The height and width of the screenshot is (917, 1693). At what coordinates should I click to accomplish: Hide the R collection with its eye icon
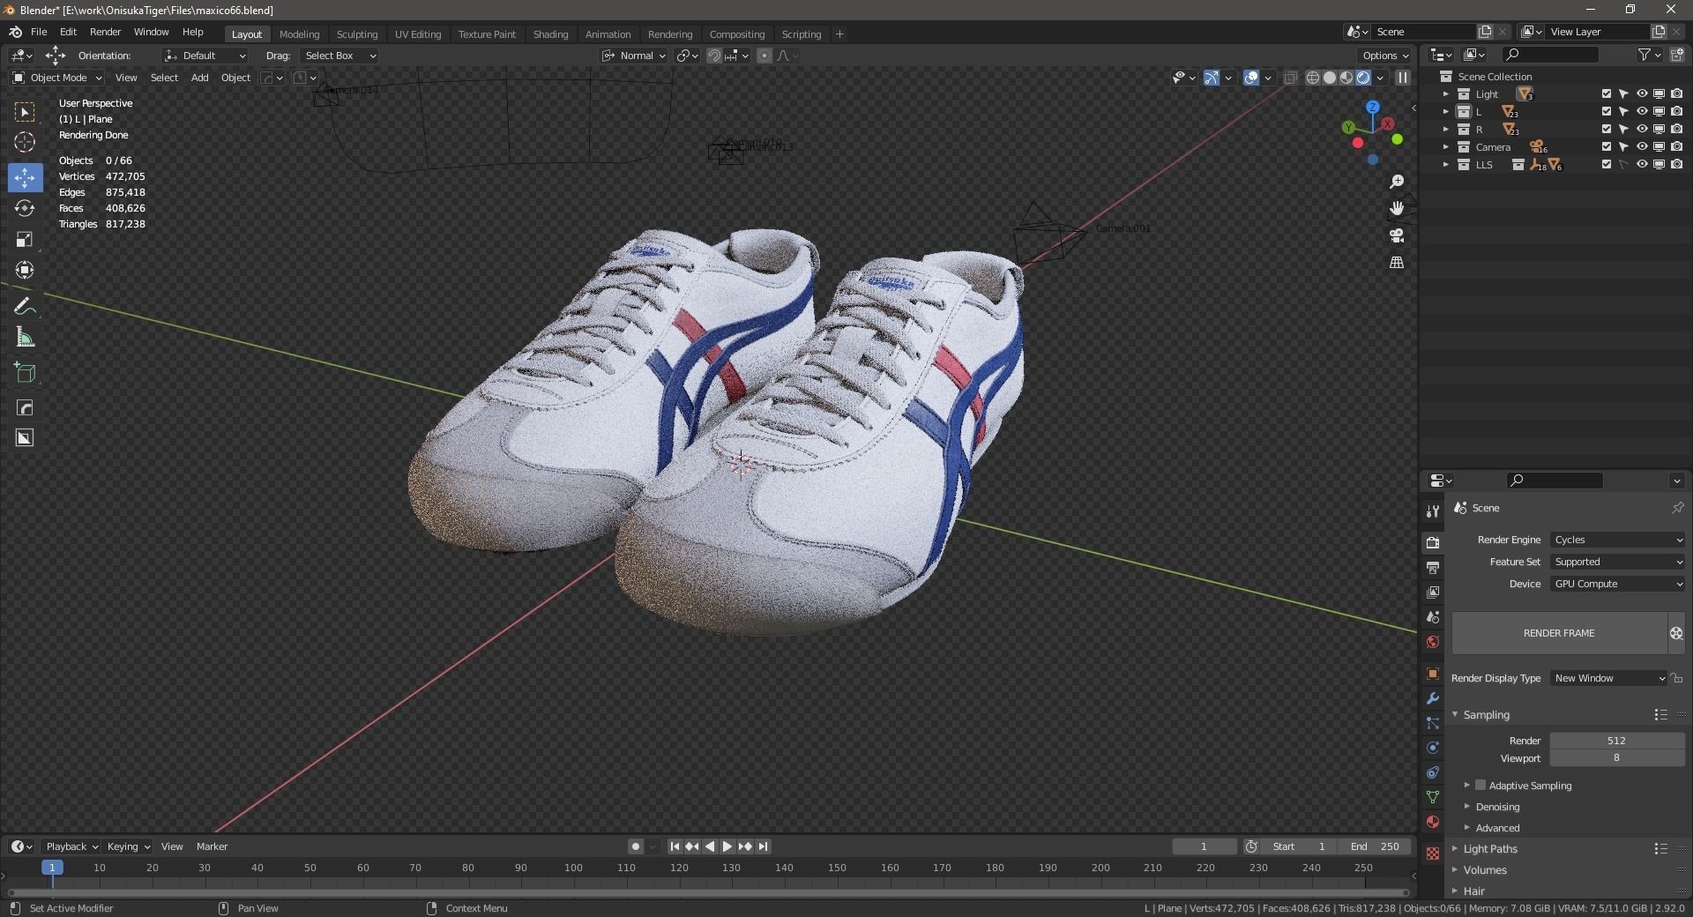coord(1642,130)
